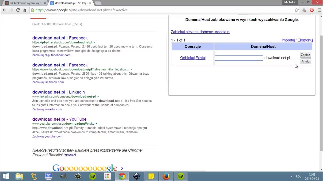
Task: Open 'download.net.pl | LinkedIn' result
Action: [x=59, y=92]
